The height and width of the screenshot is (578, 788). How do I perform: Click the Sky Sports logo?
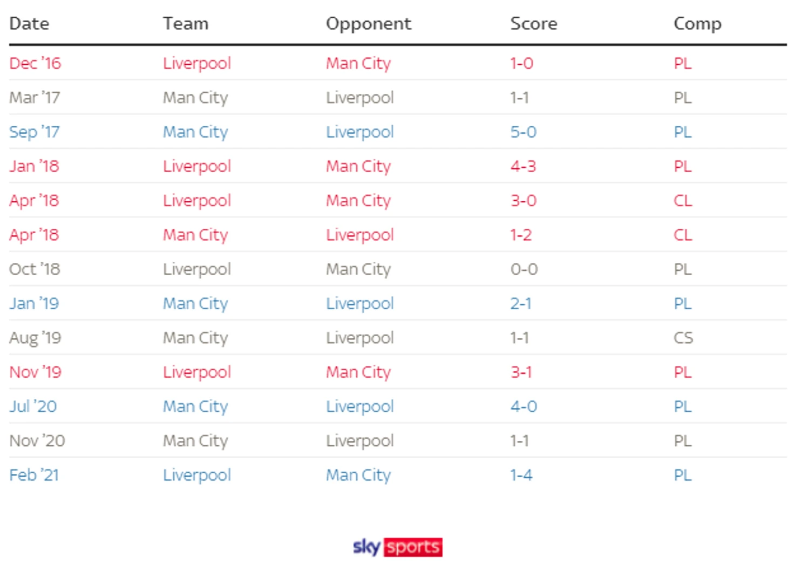click(397, 547)
